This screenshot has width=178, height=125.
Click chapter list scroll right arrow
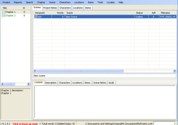pos(28,84)
